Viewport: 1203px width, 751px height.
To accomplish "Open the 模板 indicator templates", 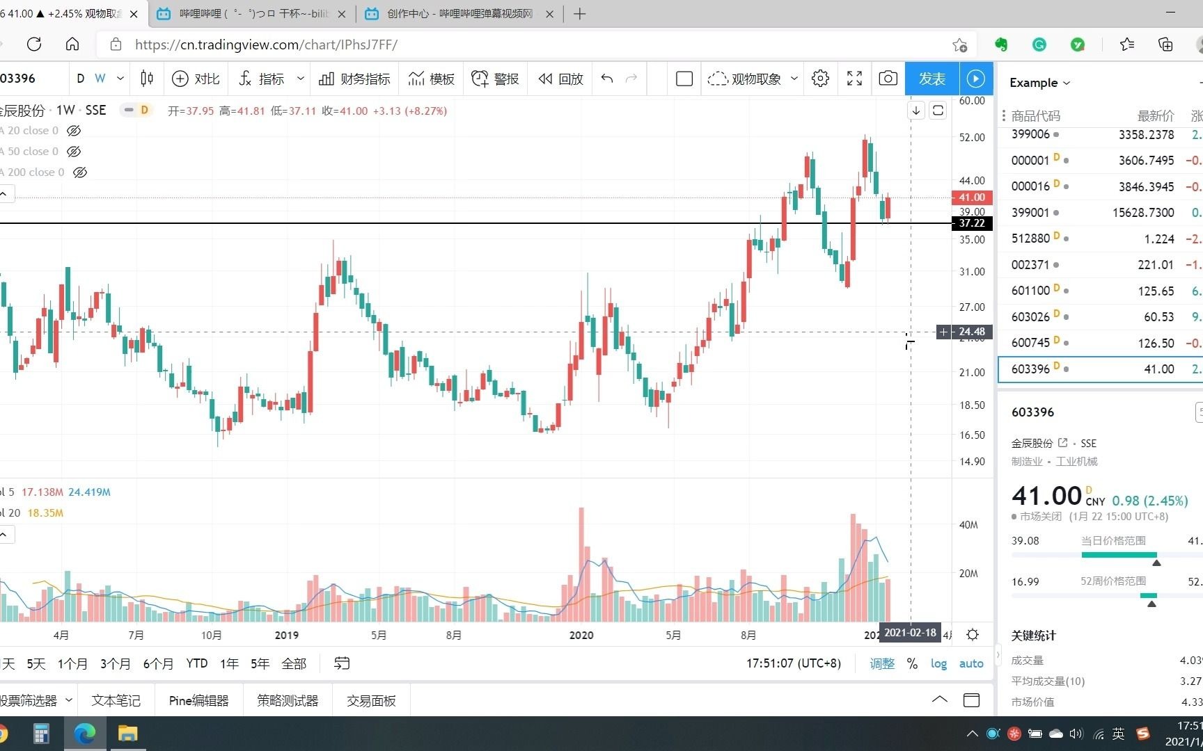I will pos(432,79).
